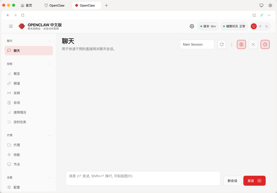Enable dark mode via the moon icon

click(x=266, y=26)
